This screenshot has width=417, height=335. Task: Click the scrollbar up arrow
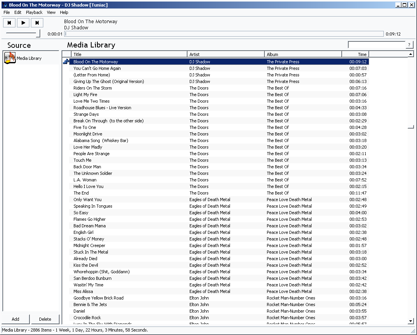click(410, 54)
